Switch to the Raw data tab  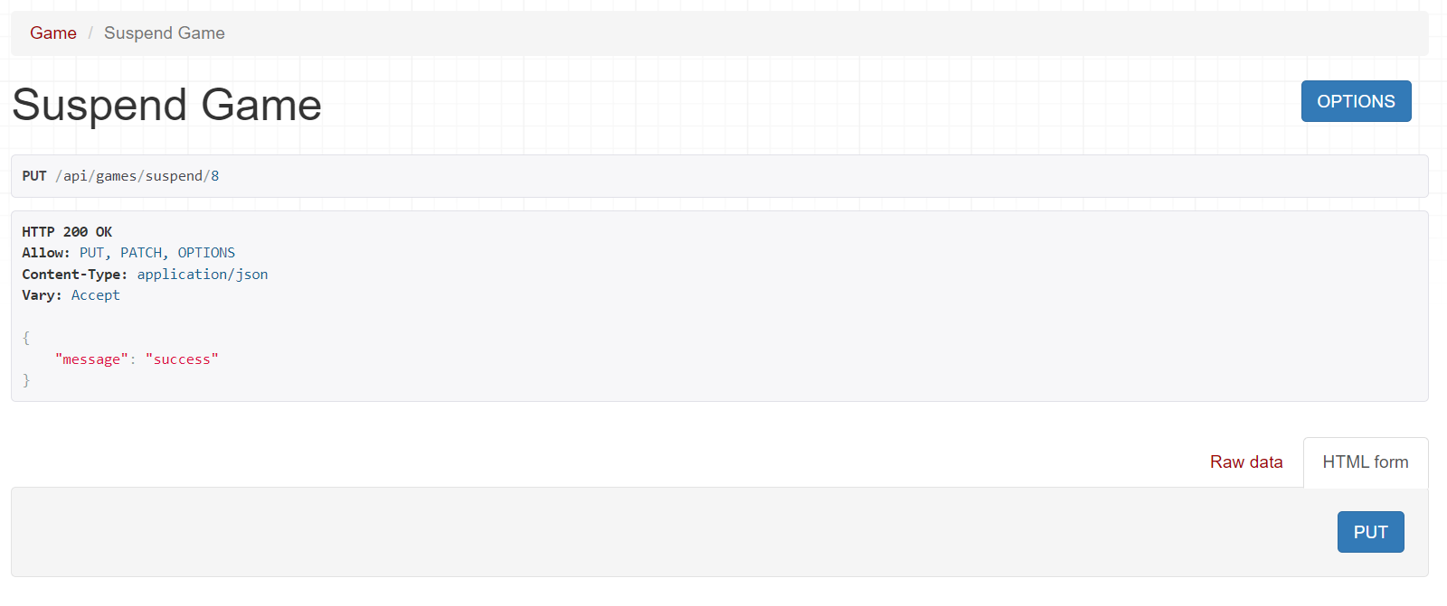pos(1245,462)
